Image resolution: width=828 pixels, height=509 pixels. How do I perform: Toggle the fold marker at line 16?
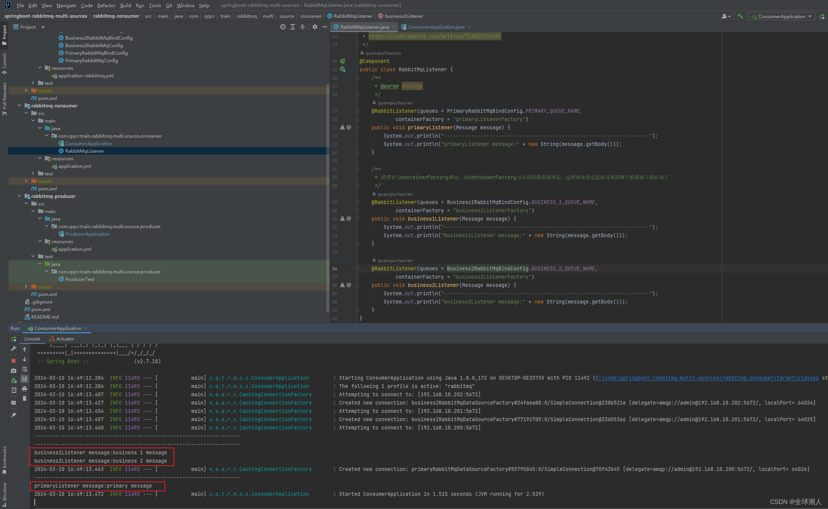357,78
